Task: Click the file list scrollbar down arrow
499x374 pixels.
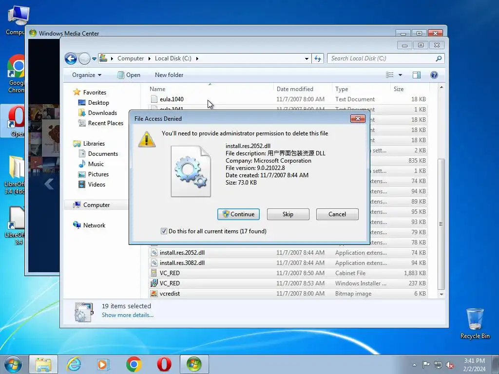Action: coord(441,294)
